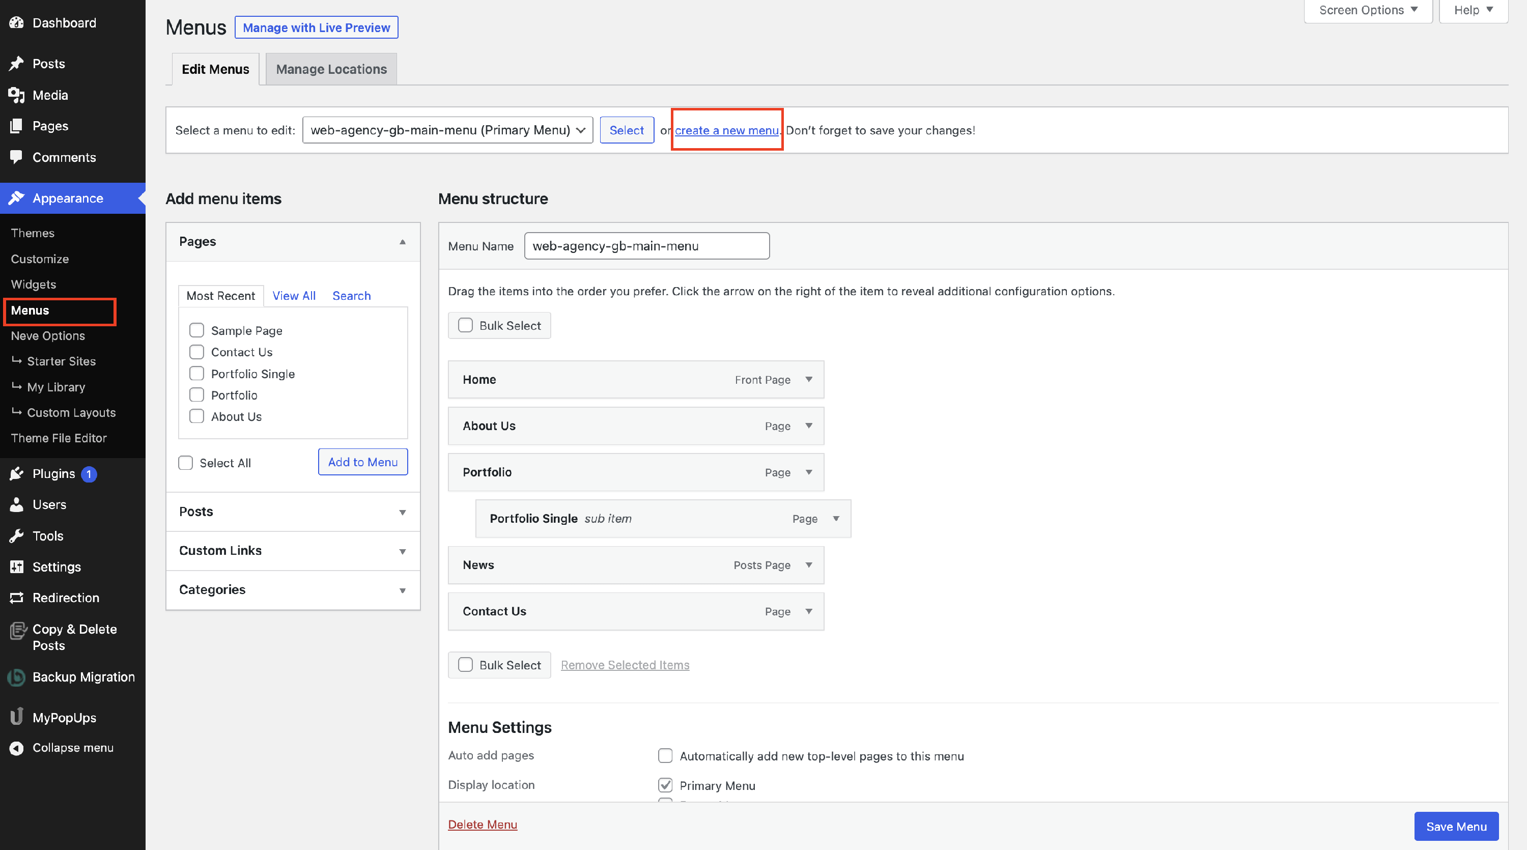Switch to the Manage Locations tab

click(x=331, y=69)
